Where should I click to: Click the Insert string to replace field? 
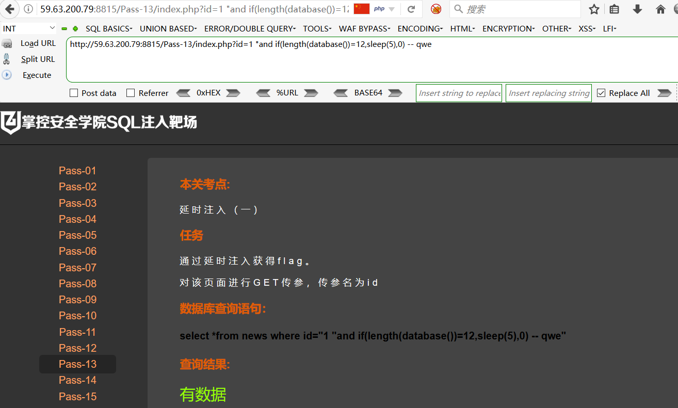coord(459,93)
